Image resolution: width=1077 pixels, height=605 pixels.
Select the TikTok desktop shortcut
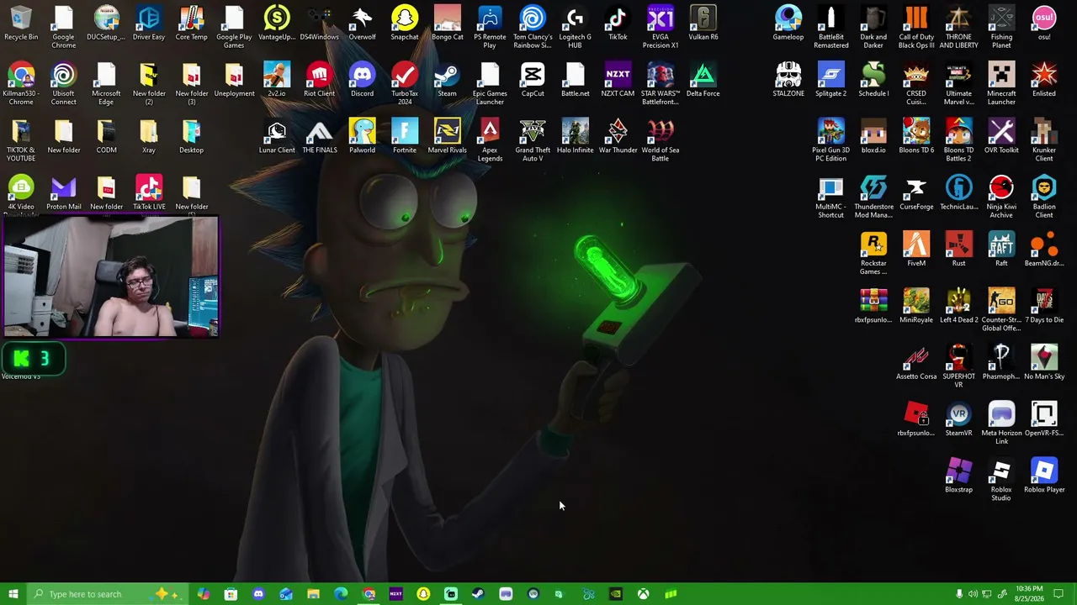point(618,24)
